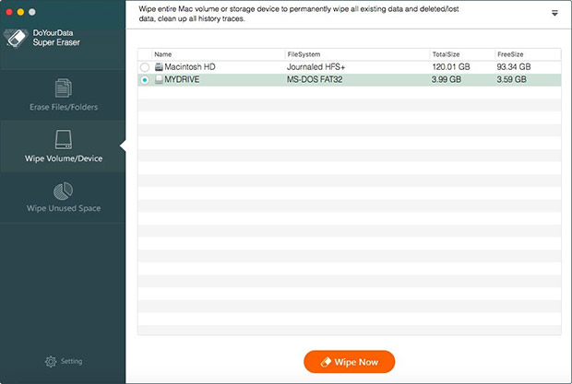Sort by the FileSystem column header
This screenshot has width=572, height=384.
click(x=304, y=54)
